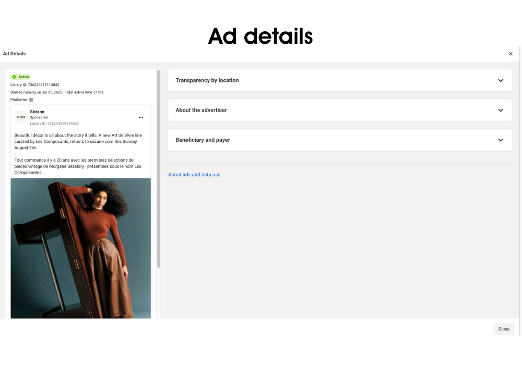The height and width of the screenshot is (391, 522).
Task: Click the 'Beautiful décor is all about' ad text
Action: [78, 141]
